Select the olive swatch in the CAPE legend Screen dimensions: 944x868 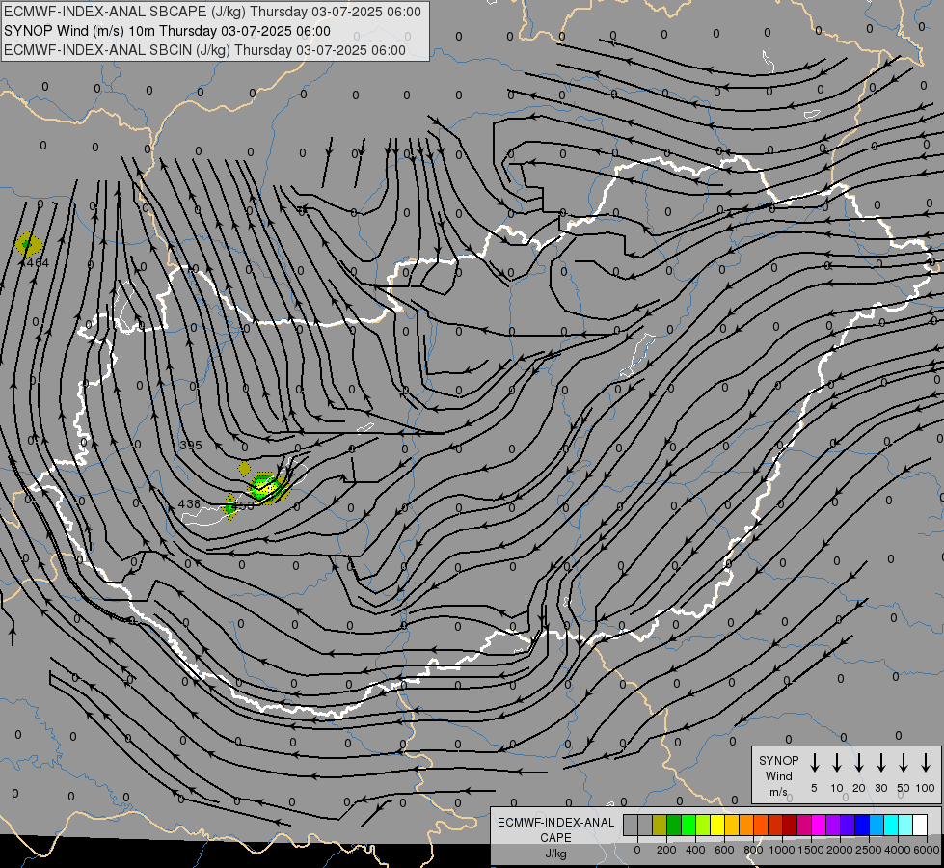660,825
